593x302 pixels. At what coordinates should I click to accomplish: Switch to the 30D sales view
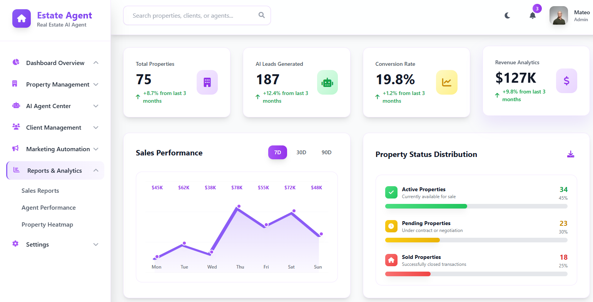coord(301,152)
